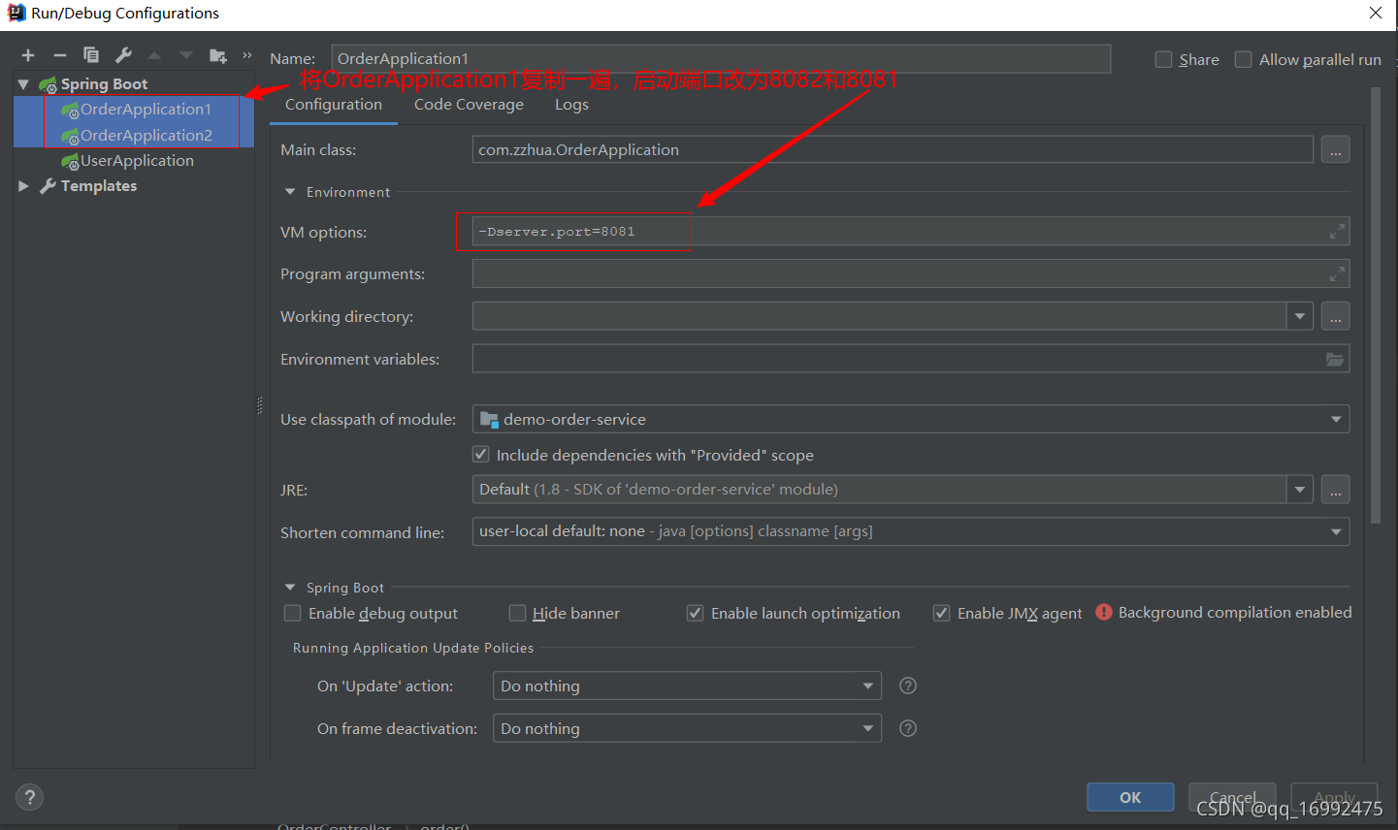Select UserApplication configuration
Image resolution: width=1398 pixels, height=830 pixels.
tap(137, 161)
